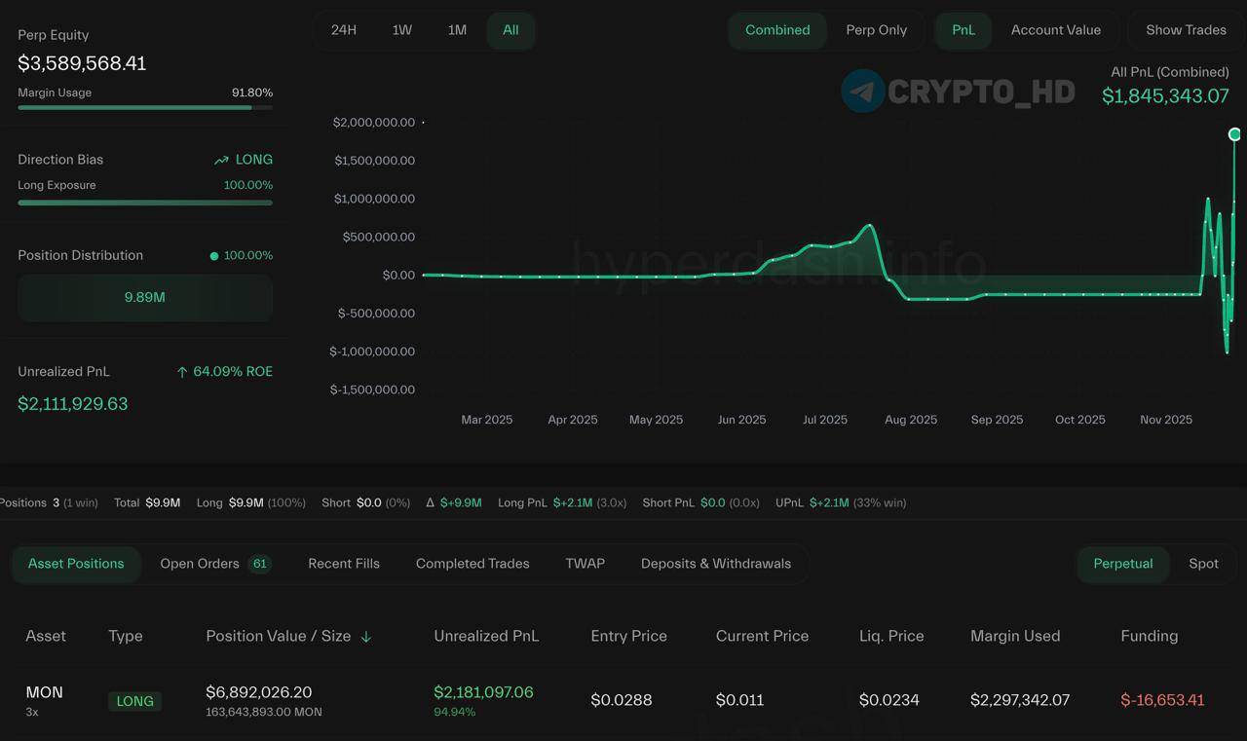
Task: Select the 1W time range
Action: click(x=401, y=30)
